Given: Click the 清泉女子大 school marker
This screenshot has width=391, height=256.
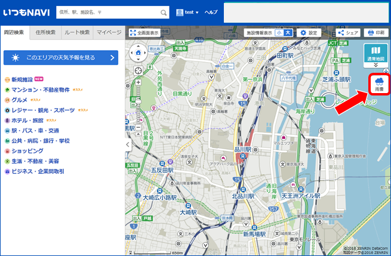Looking at the screenshot, I should click(x=189, y=162).
